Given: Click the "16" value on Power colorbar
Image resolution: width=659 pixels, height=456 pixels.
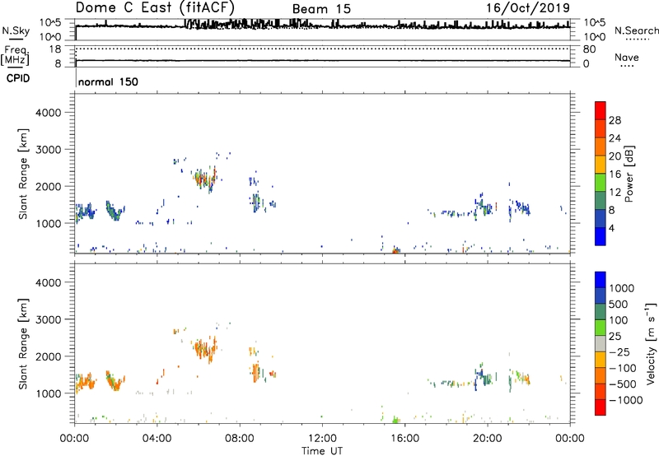Looking at the screenshot, I should coord(615,174).
